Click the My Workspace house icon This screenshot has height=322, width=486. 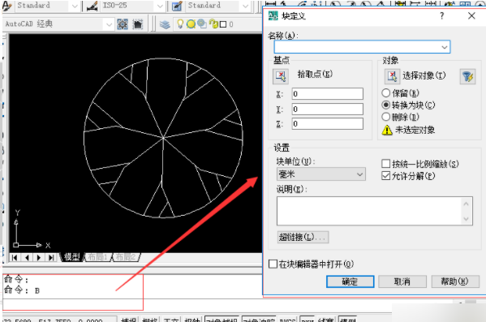point(138,24)
